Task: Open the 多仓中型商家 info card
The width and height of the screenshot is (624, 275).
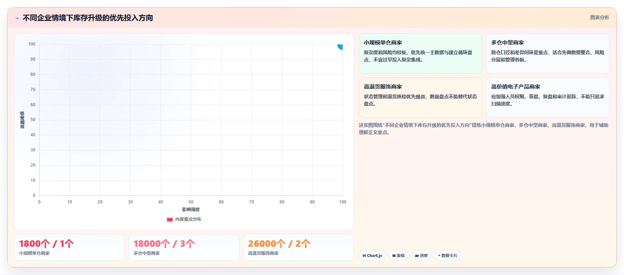Action: tap(548, 53)
